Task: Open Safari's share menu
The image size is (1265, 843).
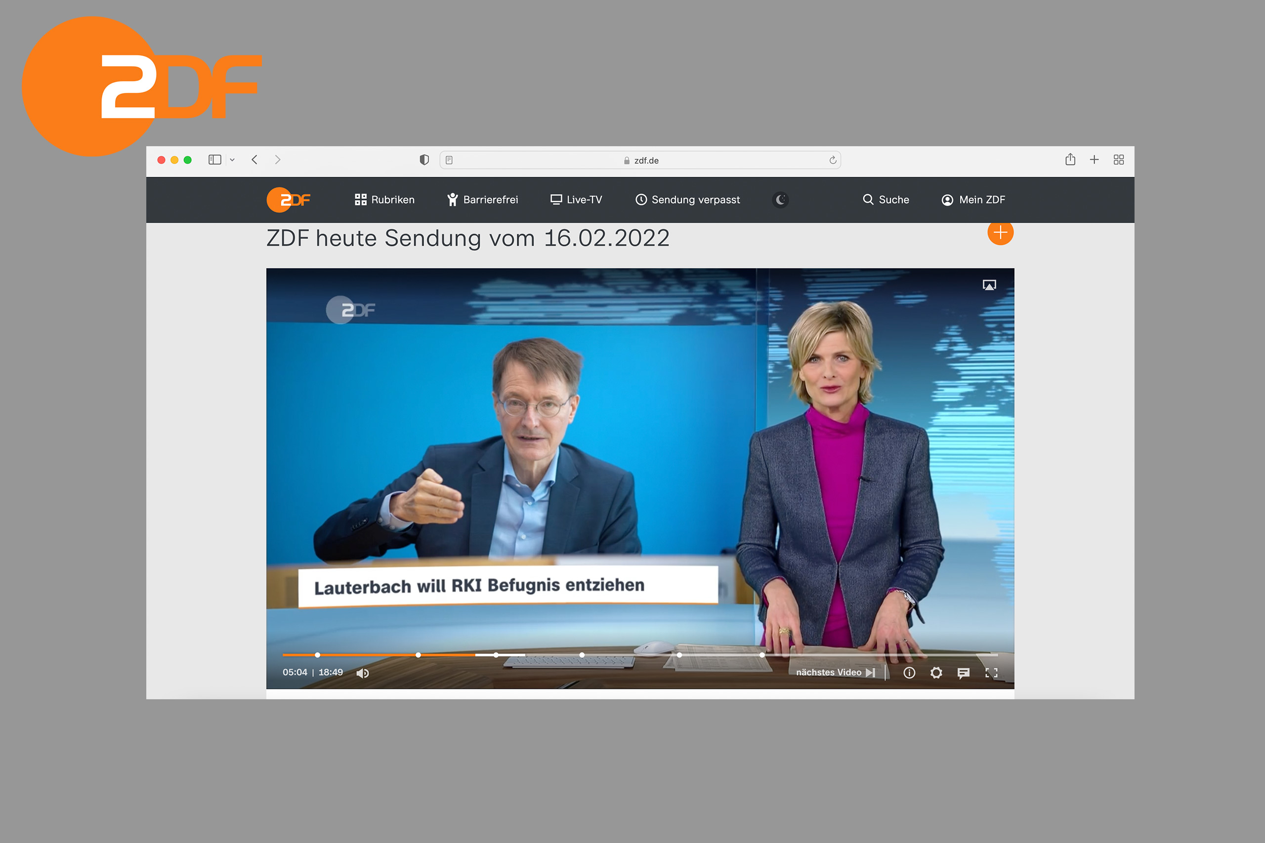Action: 1070,160
